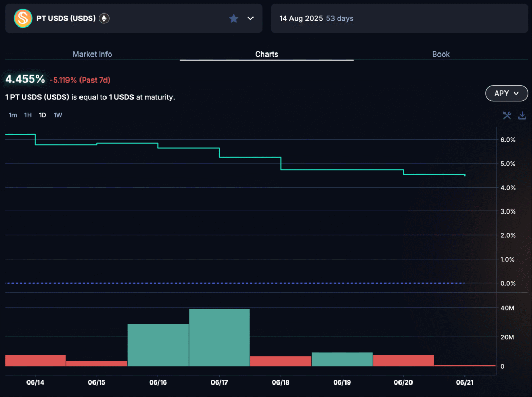Click the 06/18 date axis label
Image resolution: width=532 pixels, height=397 pixels.
(281, 382)
